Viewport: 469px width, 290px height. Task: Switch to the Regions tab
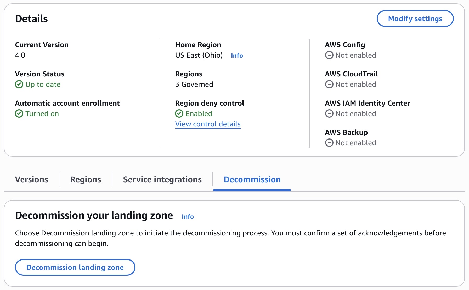point(86,179)
